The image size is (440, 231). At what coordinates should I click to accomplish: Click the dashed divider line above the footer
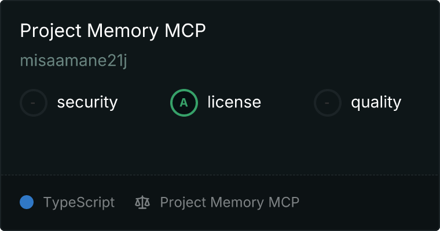(x=220, y=175)
